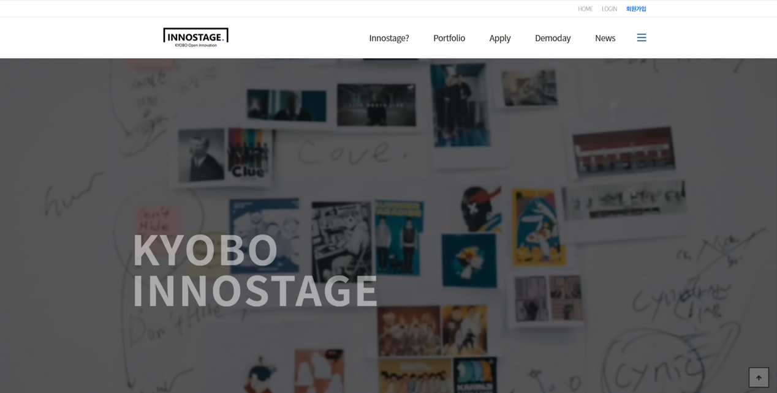Screen dimensions: 777x393
Task: Click the scroll-to-top arrow button
Action: [759, 378]
